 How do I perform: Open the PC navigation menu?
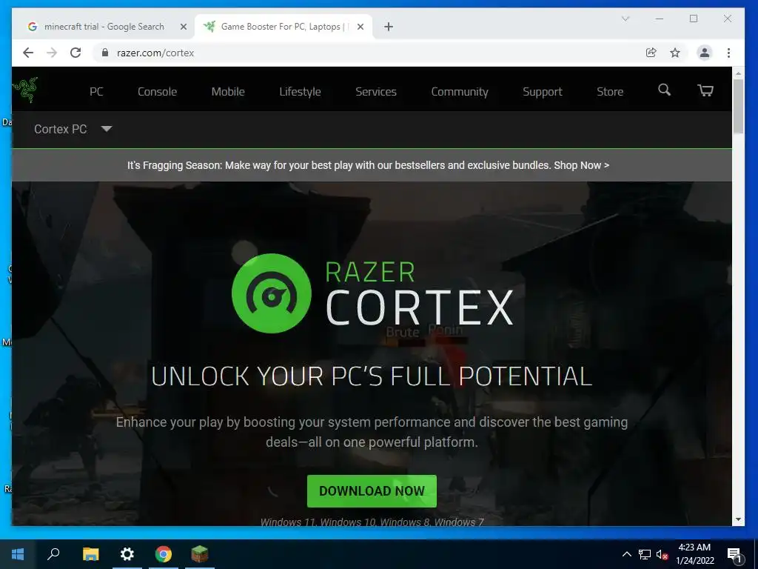(96, 91)
